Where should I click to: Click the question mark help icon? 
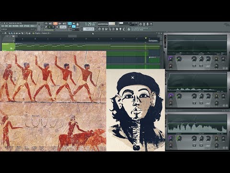151,24
